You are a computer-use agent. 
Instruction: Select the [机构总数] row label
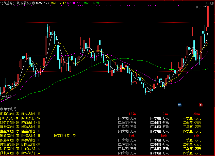7,114
